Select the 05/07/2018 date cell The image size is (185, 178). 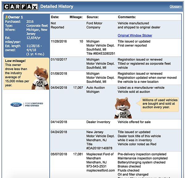[x=59, y=154]
